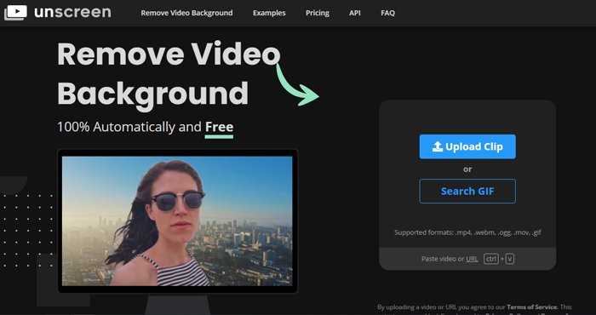
Task: Open the FAQ section
Action: [387, 13]
